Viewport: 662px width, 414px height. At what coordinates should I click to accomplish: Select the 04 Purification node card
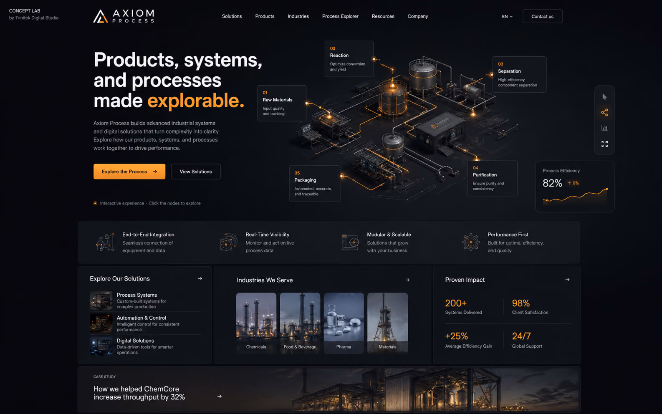(493, 178)
